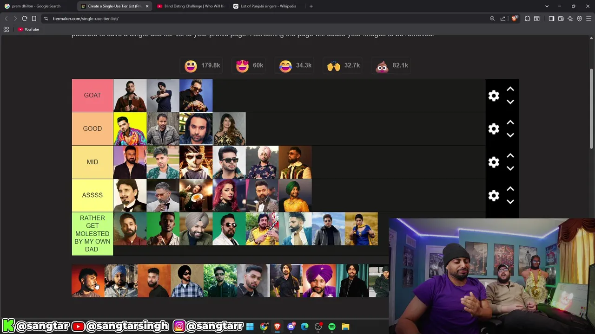The height and width of the screenshot is (334, 595).
Task: Select the green-turban yellow-kurta image in ASSSS row
Action: point(295,196)
